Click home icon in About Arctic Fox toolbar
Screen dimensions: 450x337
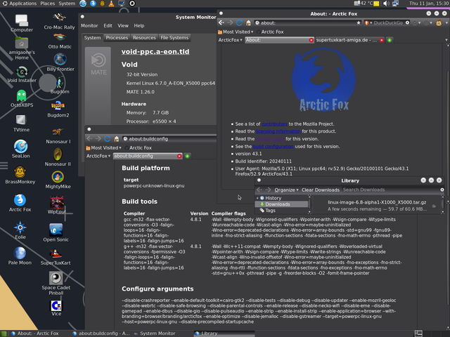[248, 22]
